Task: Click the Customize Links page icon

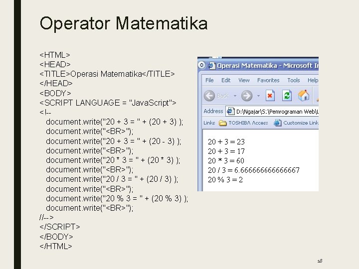Action: coord(278,123)
